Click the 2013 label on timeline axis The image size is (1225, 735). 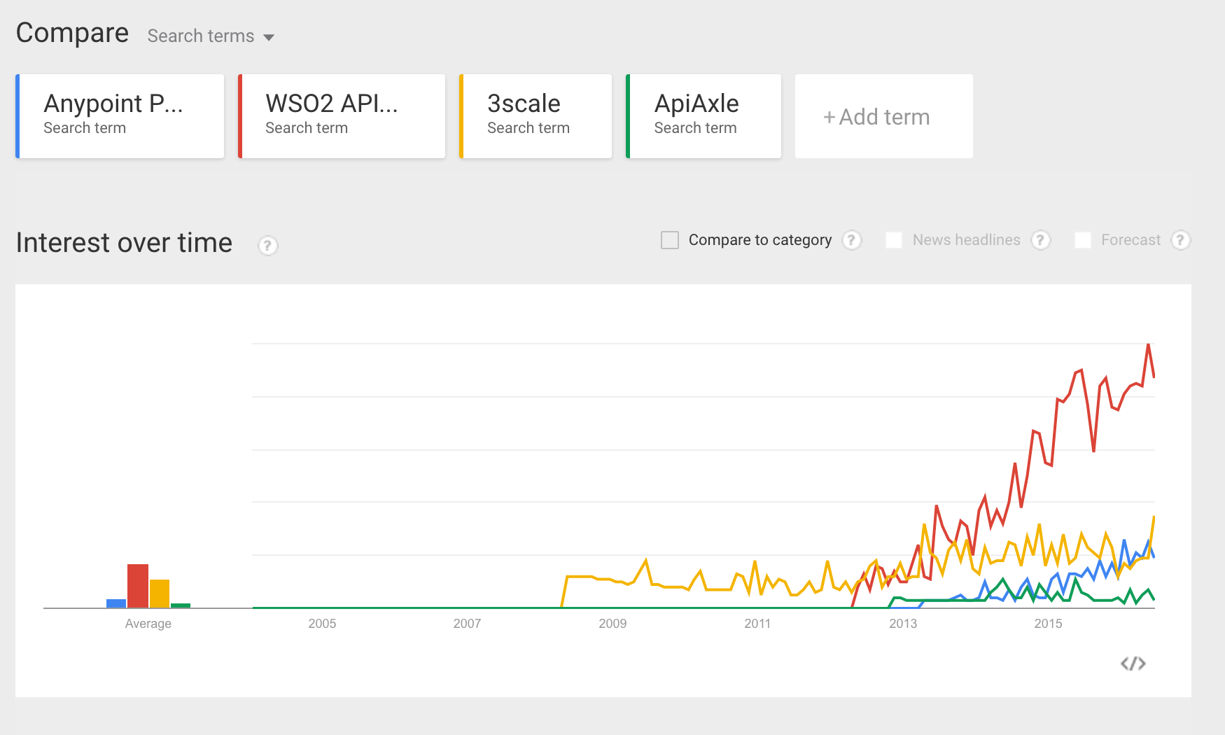903,624
